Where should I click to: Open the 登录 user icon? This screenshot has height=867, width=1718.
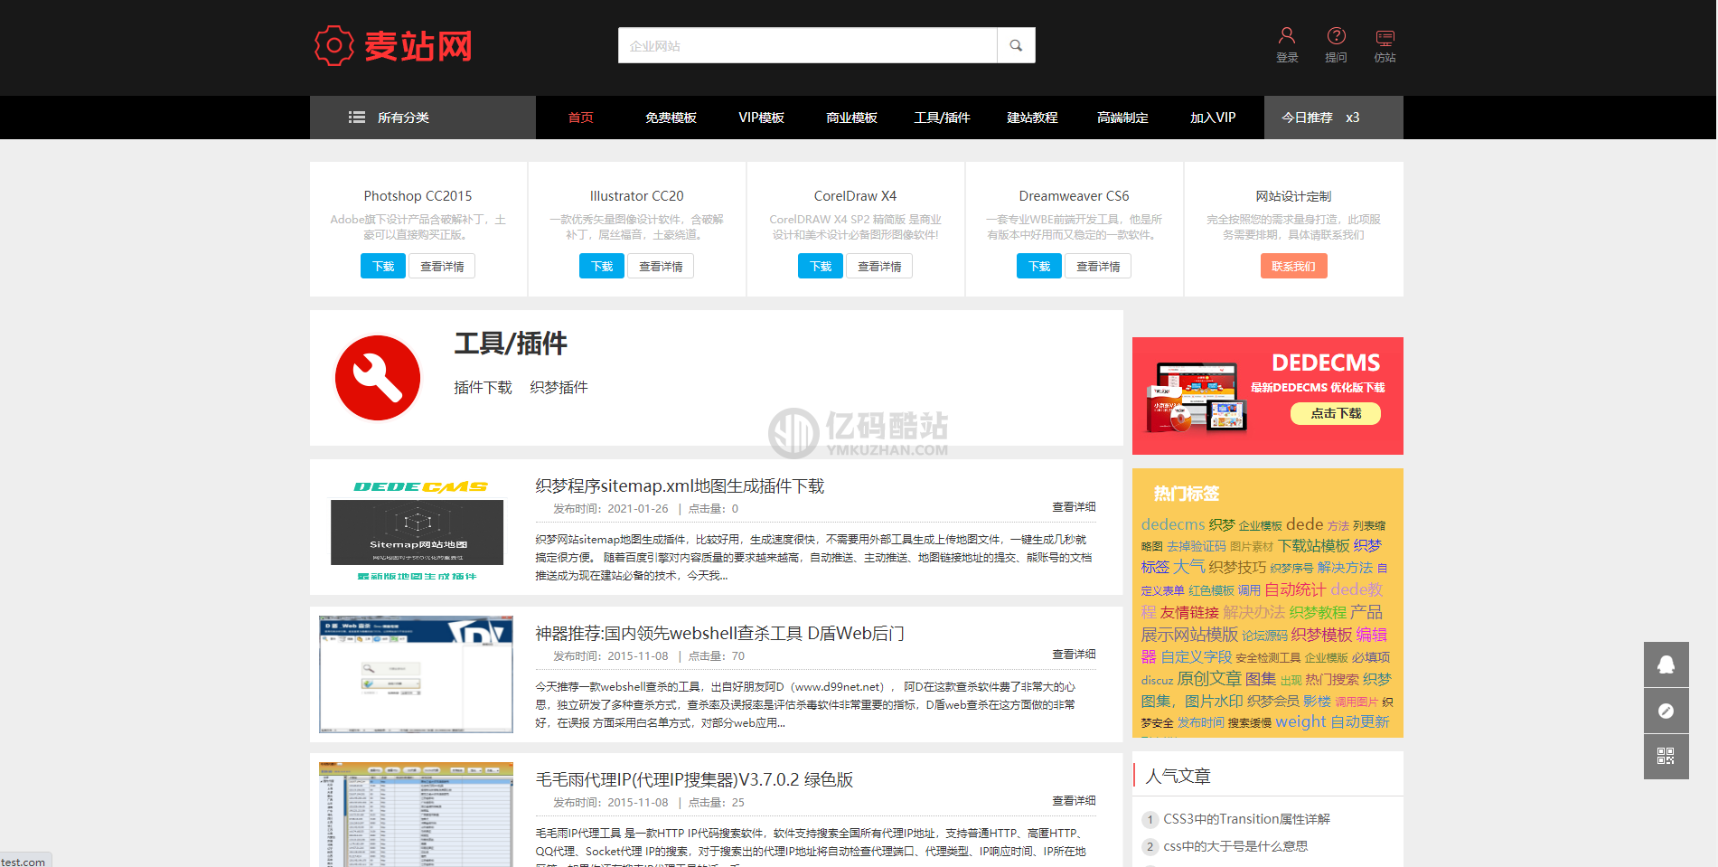pyautogui.click(x=1287, y=35)
